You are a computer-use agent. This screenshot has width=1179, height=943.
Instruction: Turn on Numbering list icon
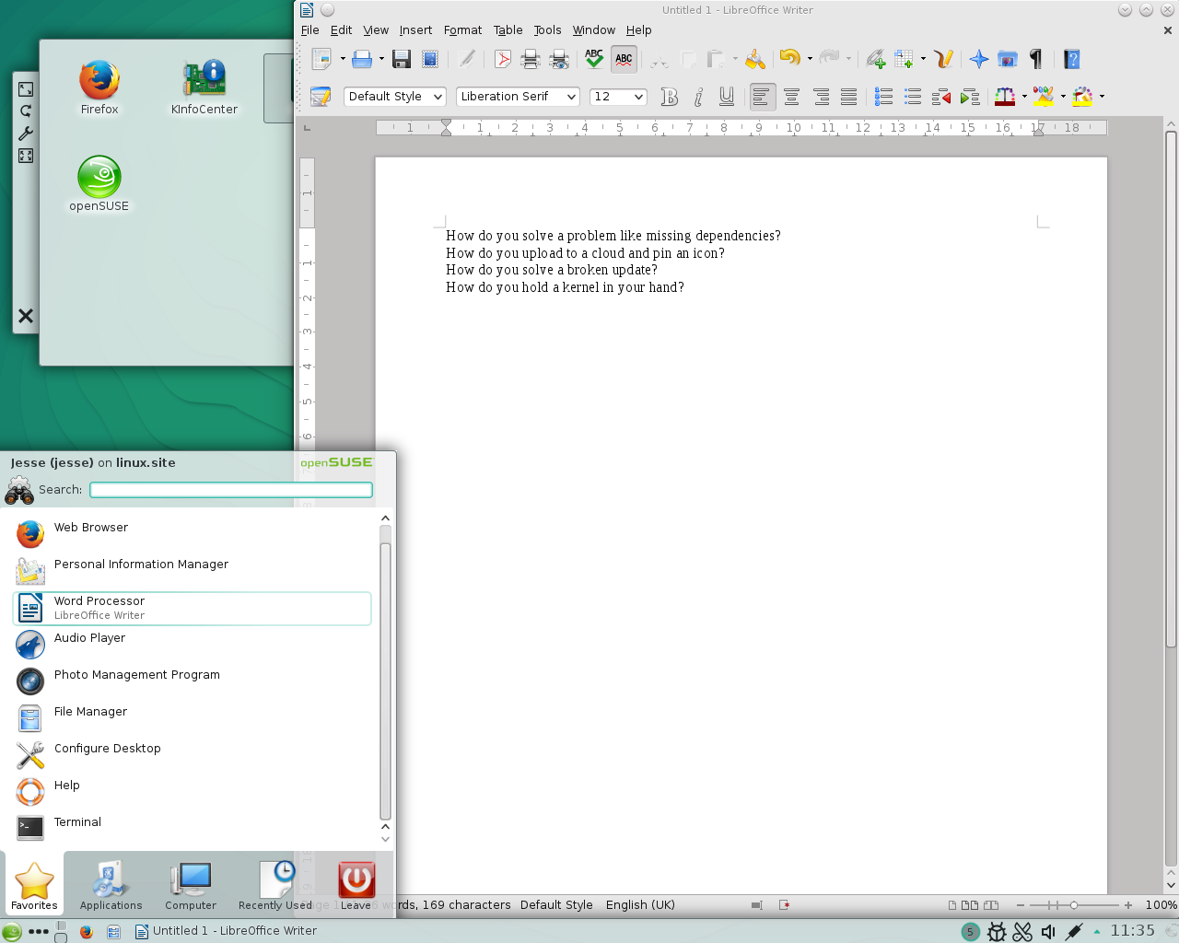click(883, 97)
